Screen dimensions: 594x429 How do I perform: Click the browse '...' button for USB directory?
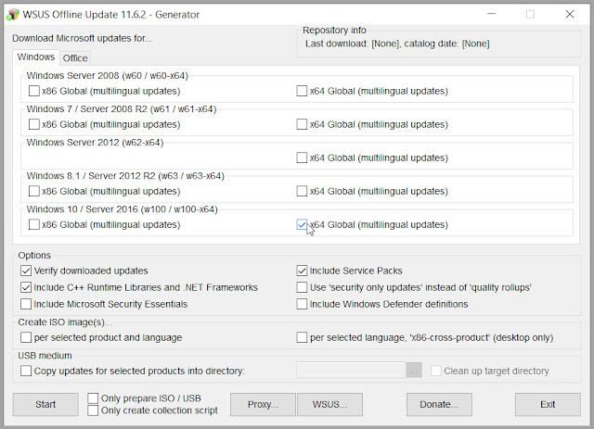pos(415,371)
